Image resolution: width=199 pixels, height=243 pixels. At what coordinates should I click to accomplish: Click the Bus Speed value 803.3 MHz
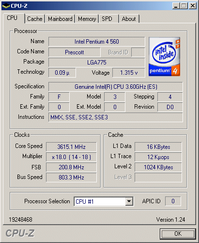point(71,178)
